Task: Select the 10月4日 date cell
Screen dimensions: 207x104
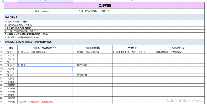Action: tap(11, 62)
